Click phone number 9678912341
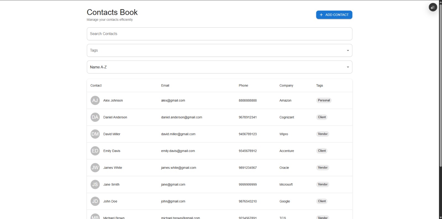The height and width of the screenshot is (219, 442). (248, 117)
